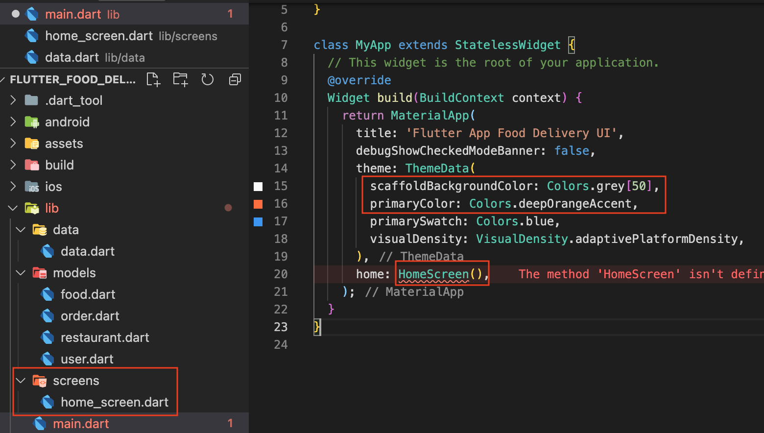Click the underlined HomeScreen error on line 20
Screen dimensions: 764x433
433,274
